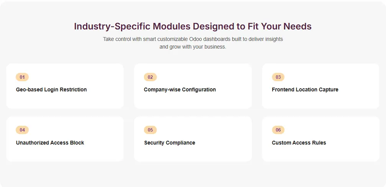Screen dimensions: 386x187
Task: Open the second card about company configuration
Action: (x=193, y=99)
